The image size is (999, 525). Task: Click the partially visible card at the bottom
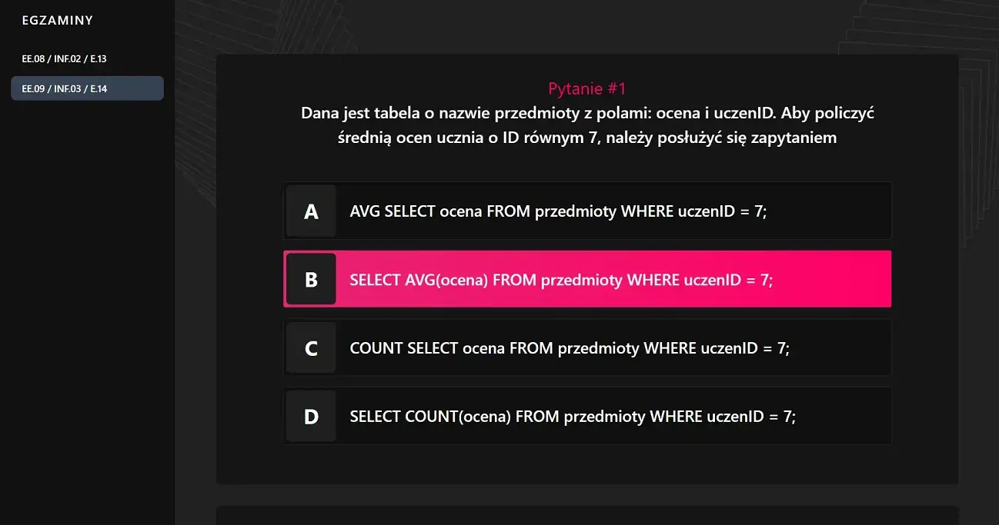(587, 516)
